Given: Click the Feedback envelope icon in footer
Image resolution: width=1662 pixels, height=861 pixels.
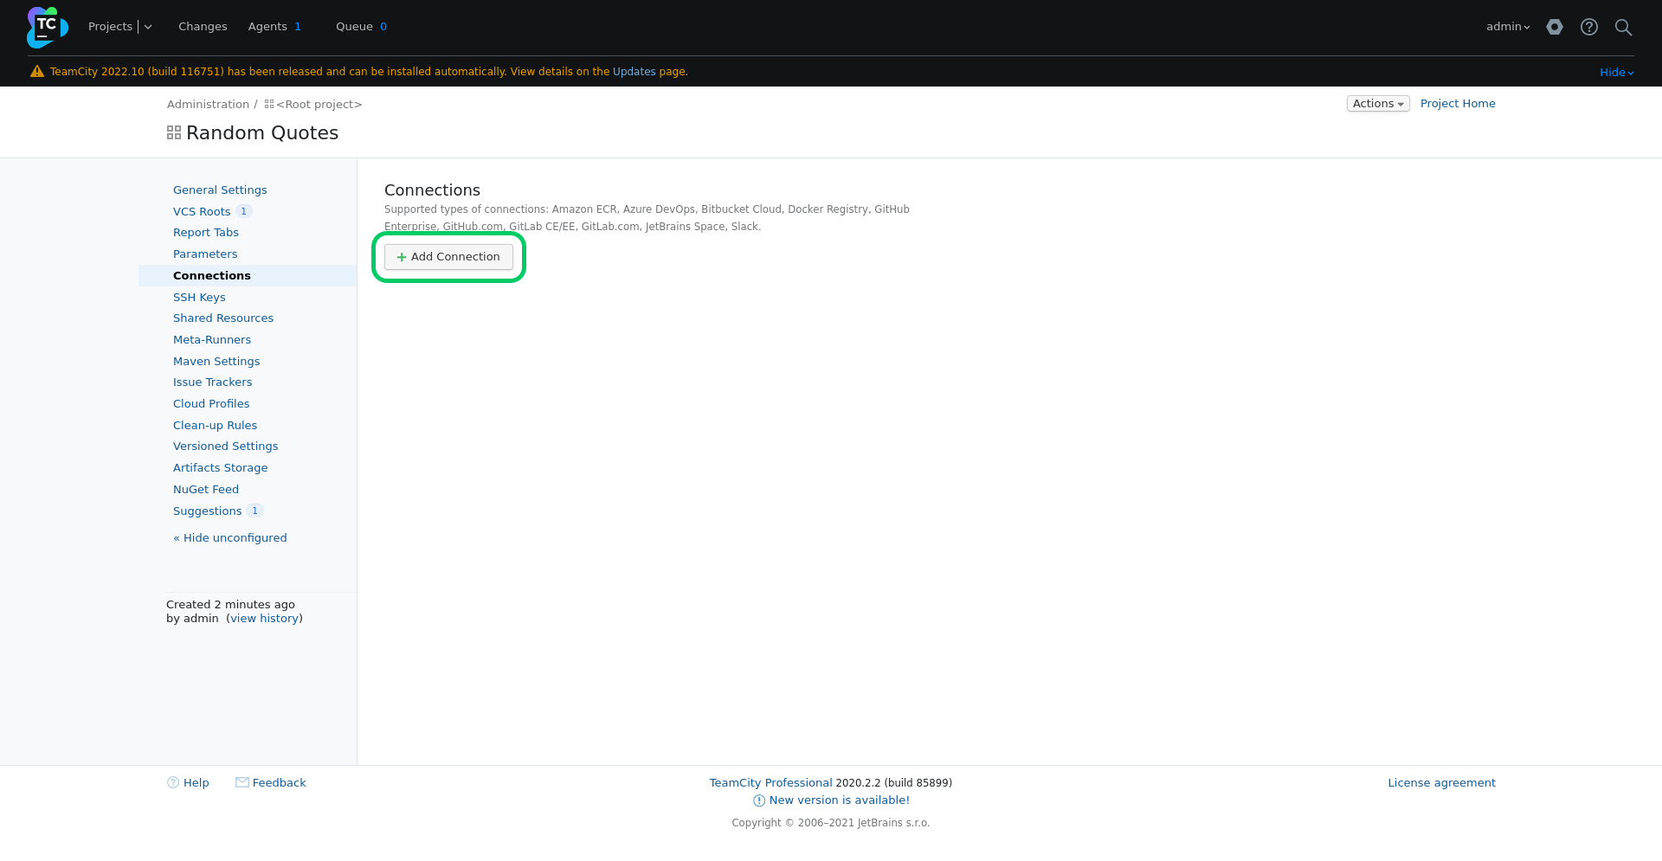Looking at the screenshot, I should [x=242, y=782].
